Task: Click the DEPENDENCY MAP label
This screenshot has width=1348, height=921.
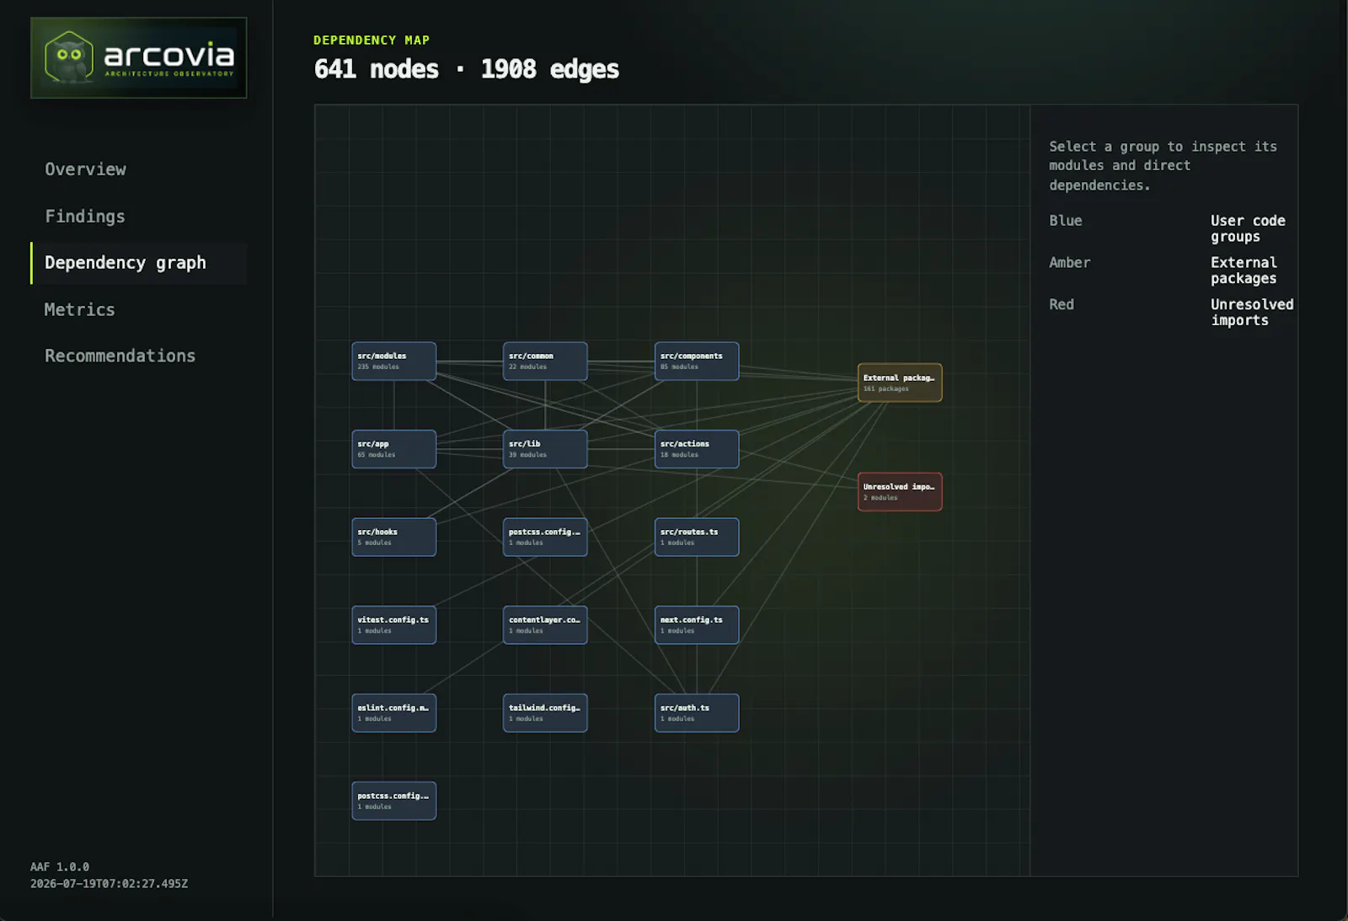Action: (372, 40)
